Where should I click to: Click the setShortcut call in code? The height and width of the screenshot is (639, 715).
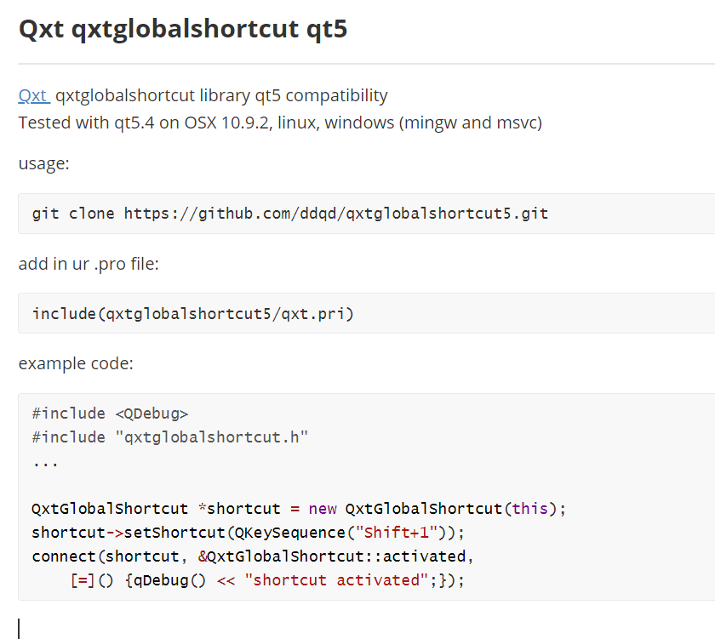tap(174, 533)
